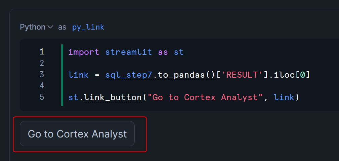
Task: Click the Go to Cortex Analyst button
Action: pos(77,133)
